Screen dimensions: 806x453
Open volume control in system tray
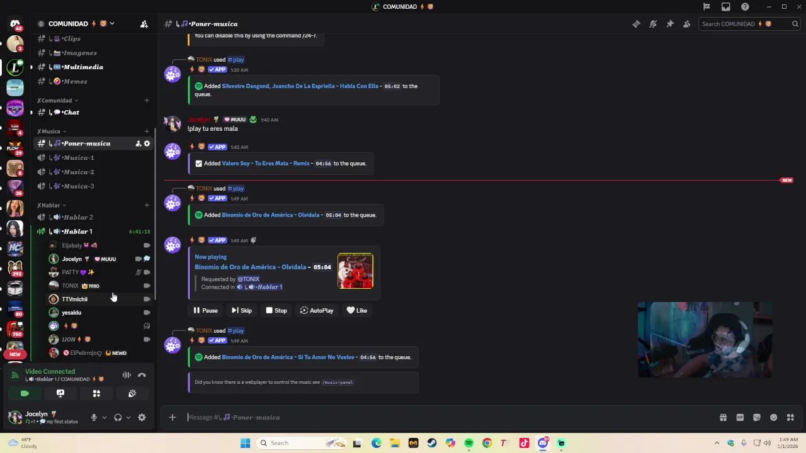[767, 443]
